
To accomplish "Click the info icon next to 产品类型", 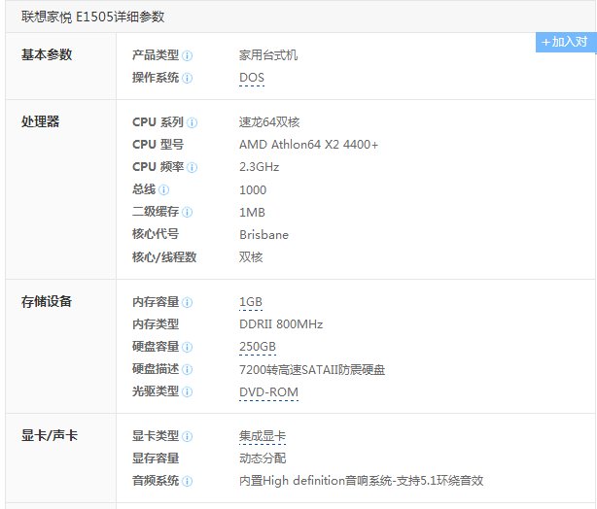I will point(187,56).
